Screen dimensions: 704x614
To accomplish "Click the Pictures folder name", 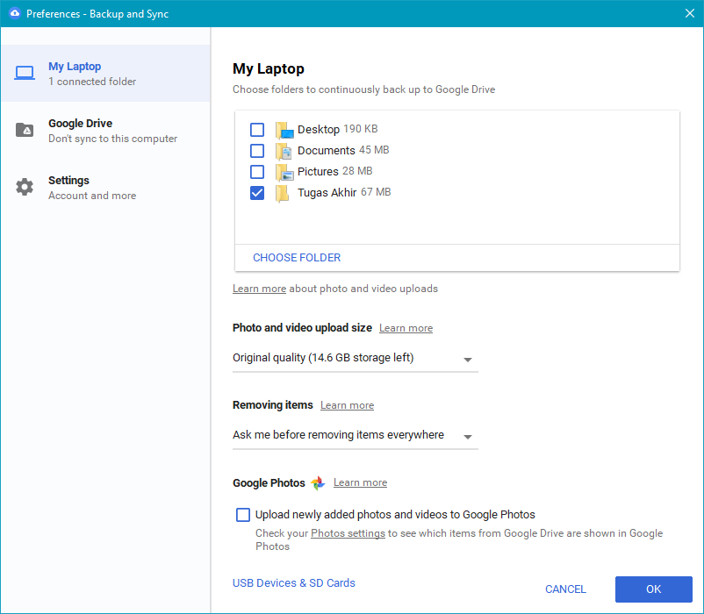I will coord(318,171).
